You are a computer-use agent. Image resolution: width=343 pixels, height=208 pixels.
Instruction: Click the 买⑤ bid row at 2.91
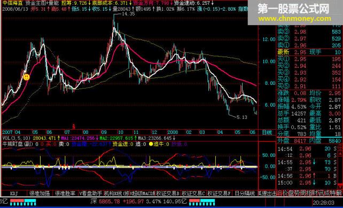coord(309,86)
